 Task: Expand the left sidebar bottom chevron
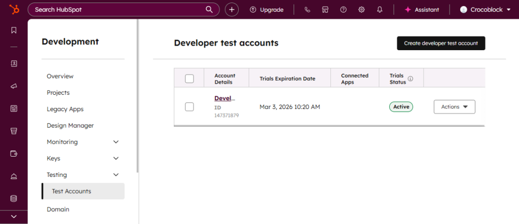(x=14, y=217)
